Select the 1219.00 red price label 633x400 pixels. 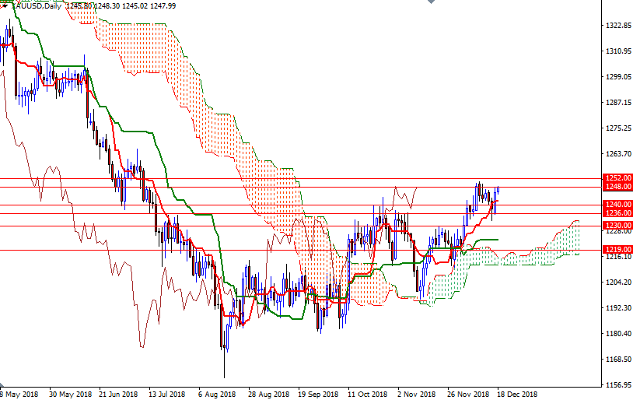point(617,249)
